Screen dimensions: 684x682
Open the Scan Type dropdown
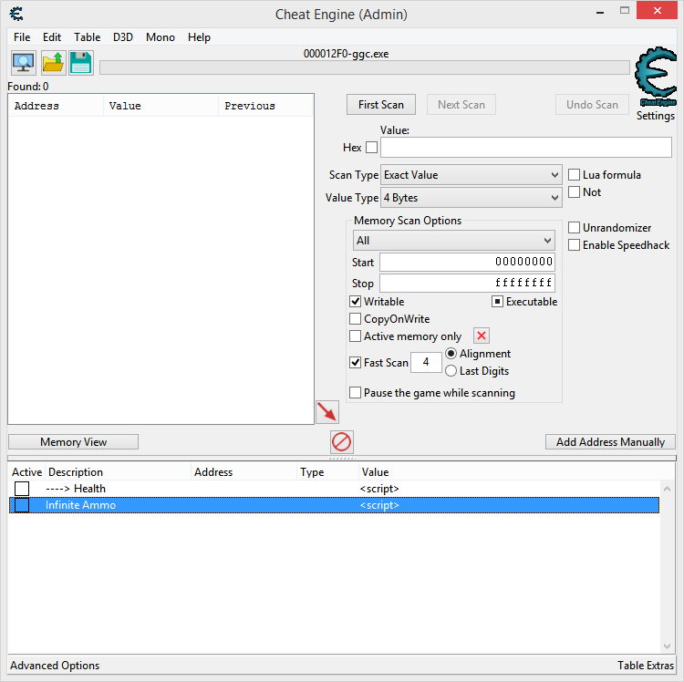tap(472, 175)
